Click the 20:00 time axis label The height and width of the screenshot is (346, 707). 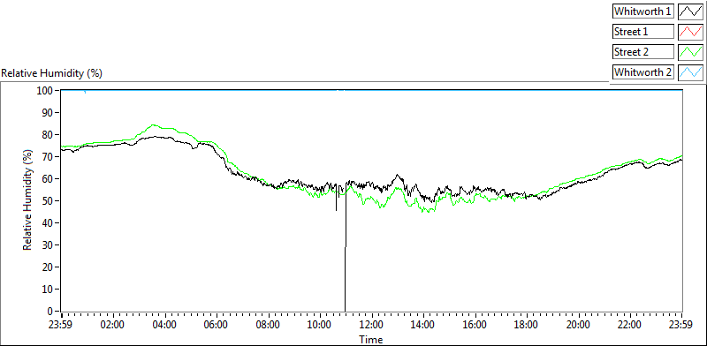(579, 325)
